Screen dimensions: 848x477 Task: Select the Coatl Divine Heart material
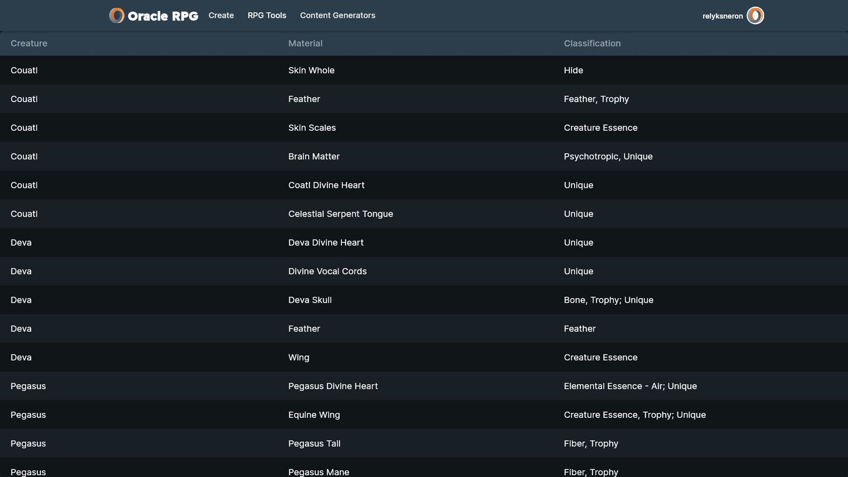326,185
